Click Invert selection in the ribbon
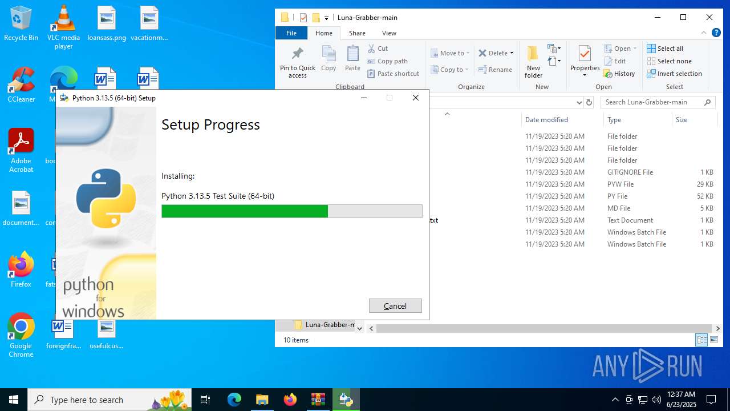Viewport: 730px width, 411px height. [x=674, y=74]
